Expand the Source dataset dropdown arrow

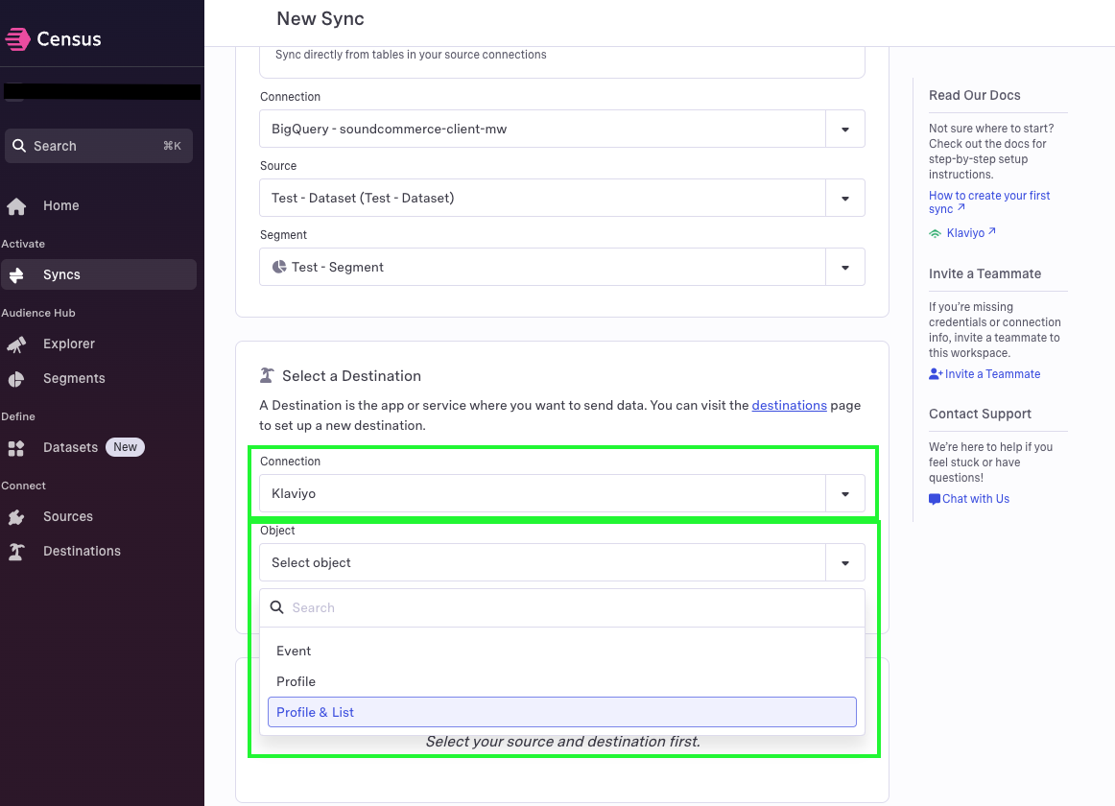844,198
